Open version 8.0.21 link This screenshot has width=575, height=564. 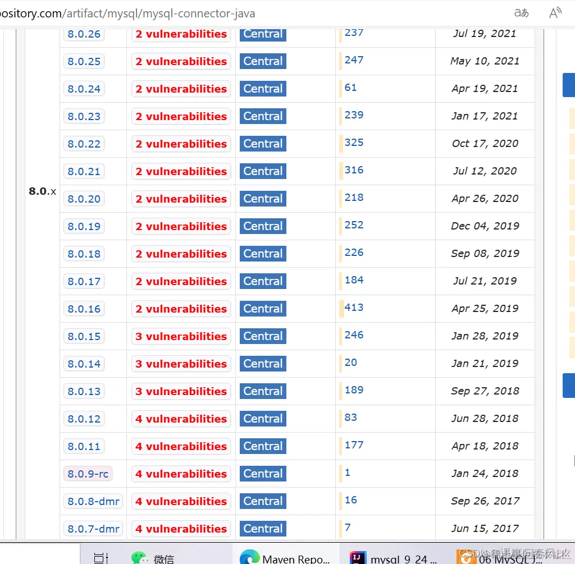coord(84,171)
